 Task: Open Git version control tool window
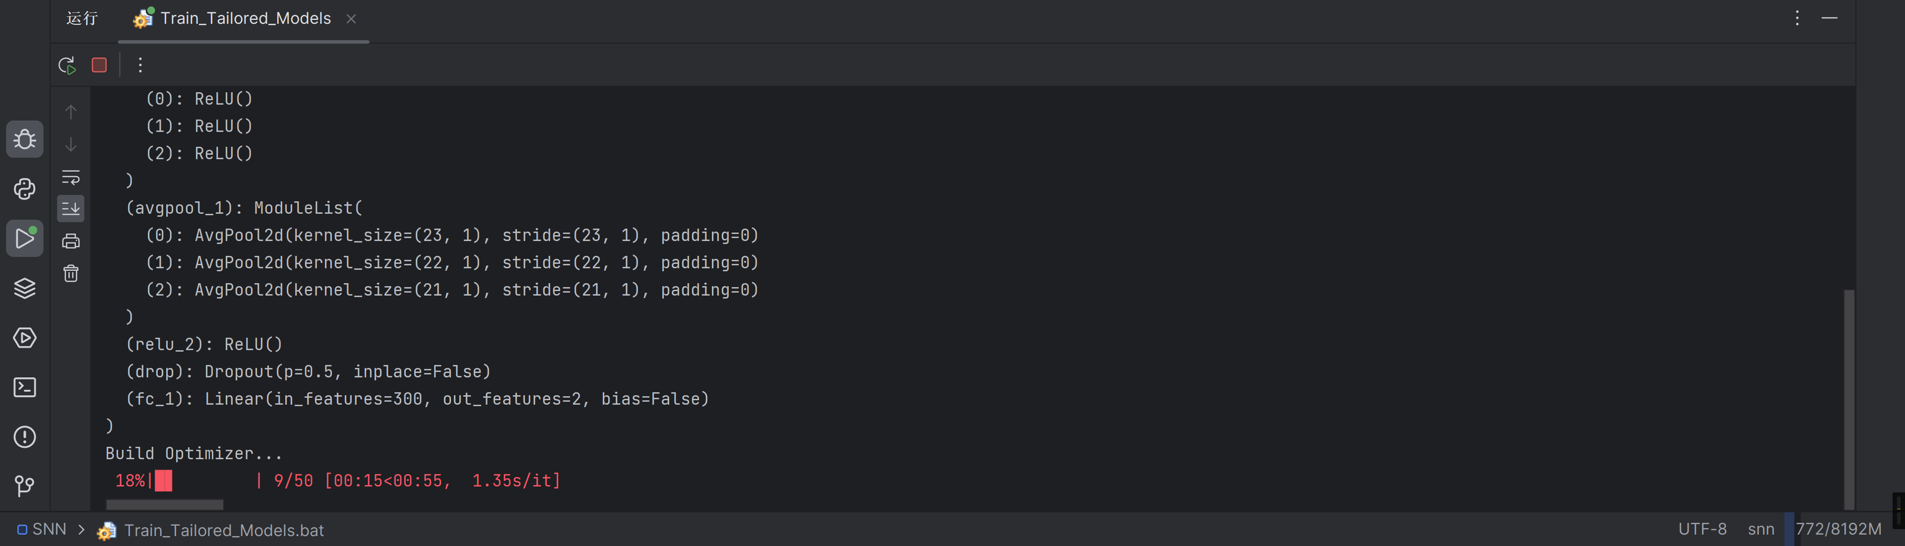pos(24,485)
